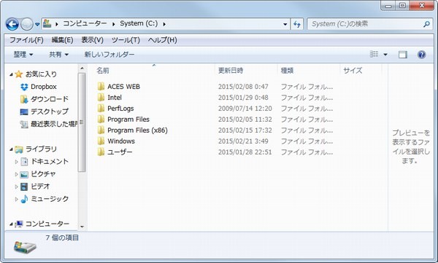438x263 pixels.
Task: Collapse the お気に入り group
Action: 11,74
